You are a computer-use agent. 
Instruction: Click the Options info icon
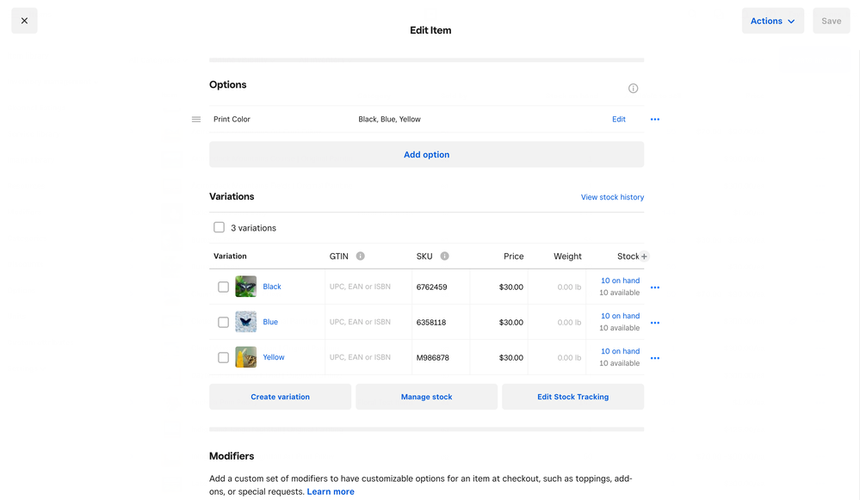633,89
